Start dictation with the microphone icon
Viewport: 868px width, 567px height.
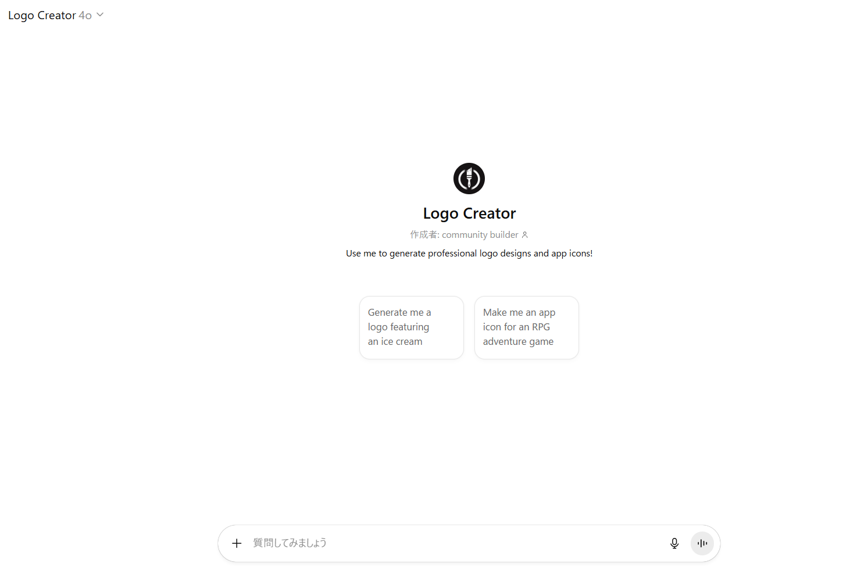click(x=674, y=543)
